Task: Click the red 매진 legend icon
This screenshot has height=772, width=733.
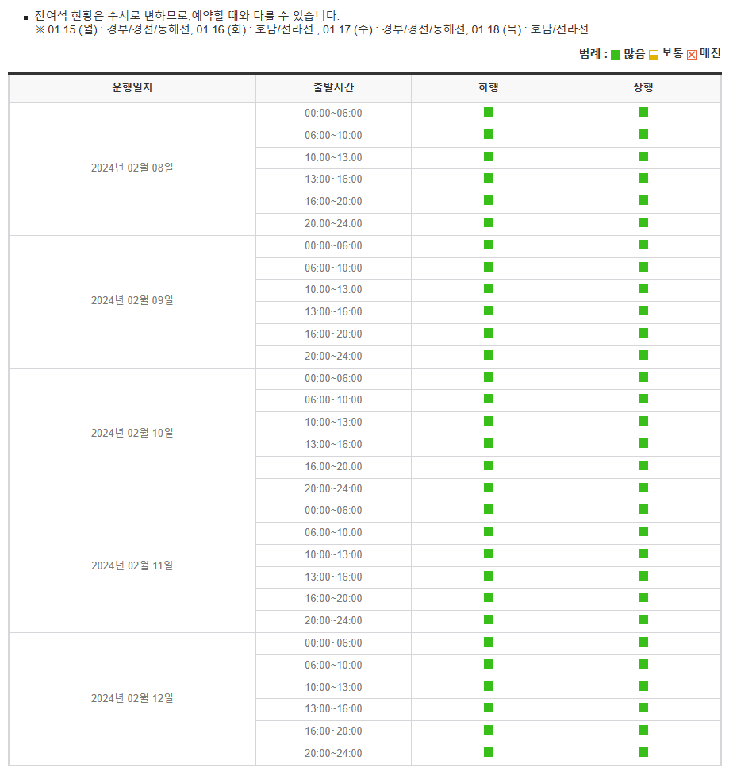Action: [x=692, y=55]
